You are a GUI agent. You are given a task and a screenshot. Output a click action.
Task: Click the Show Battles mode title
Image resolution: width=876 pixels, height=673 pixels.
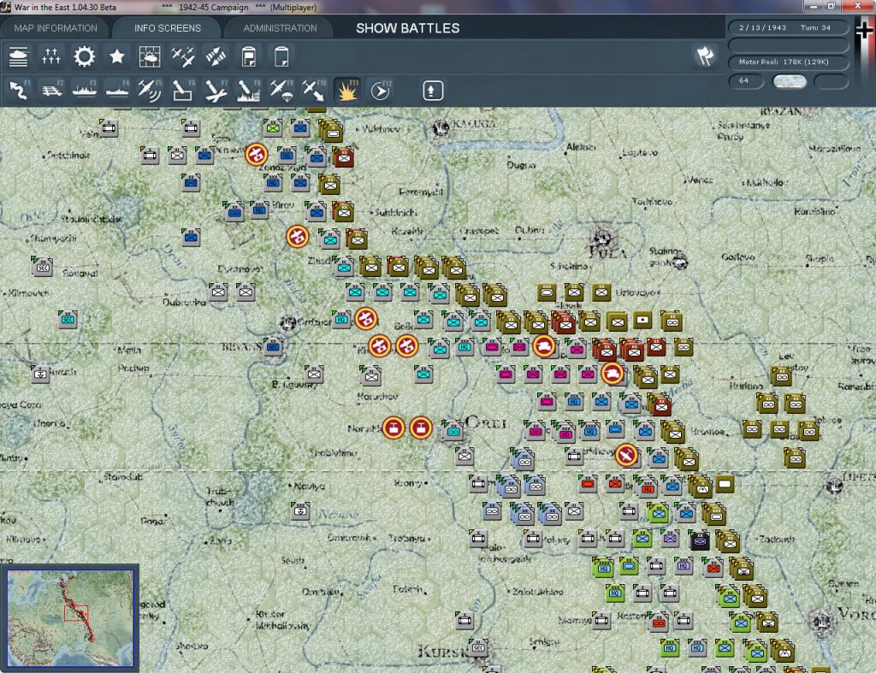click(x=408, y=28)
